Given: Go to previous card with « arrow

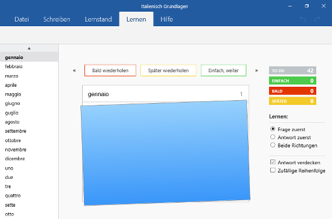Looking at the screenshot, I should 75,70.
